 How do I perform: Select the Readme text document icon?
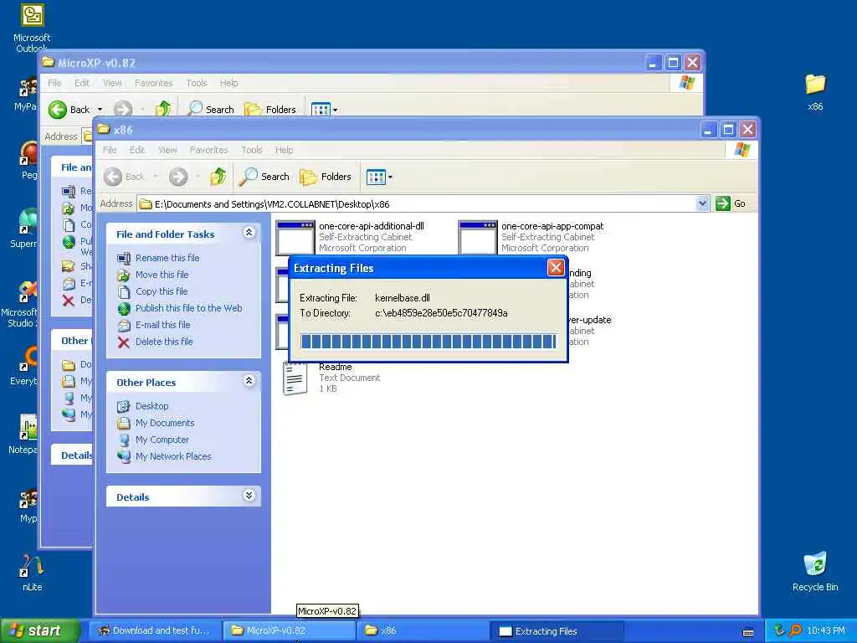click(x=295, y=378)
